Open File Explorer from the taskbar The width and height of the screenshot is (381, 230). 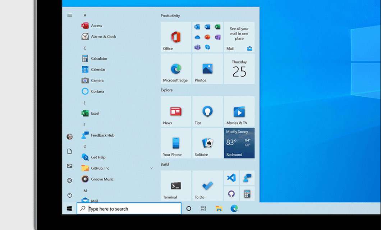[219, 208]
